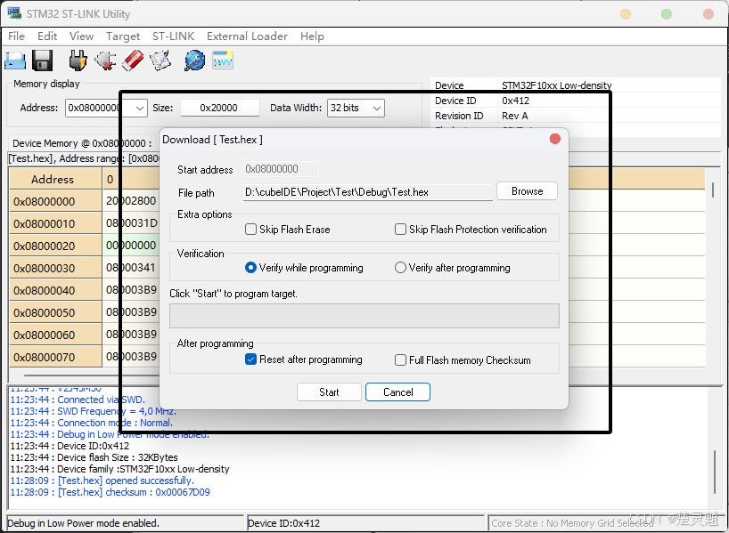Click the Connect to target plug icon
The height and width of the screenshot is (533, 729).
pyautogui.click(x=78, y=61)
